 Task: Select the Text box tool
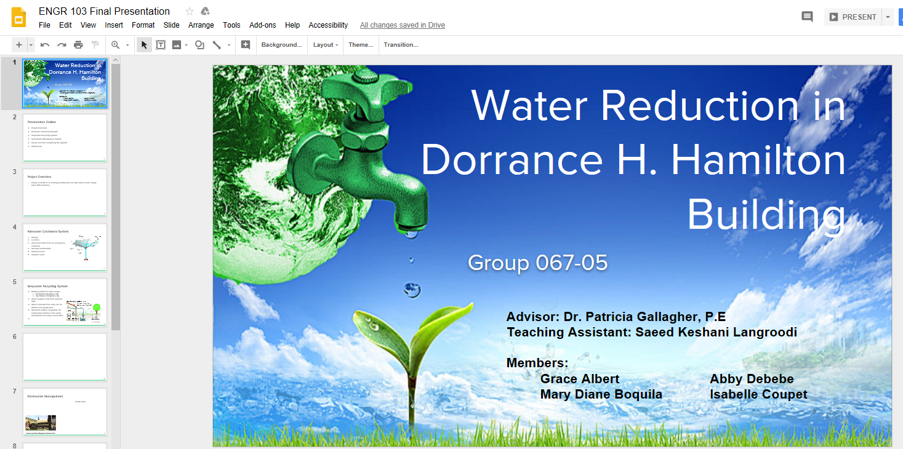pos(161,45)
